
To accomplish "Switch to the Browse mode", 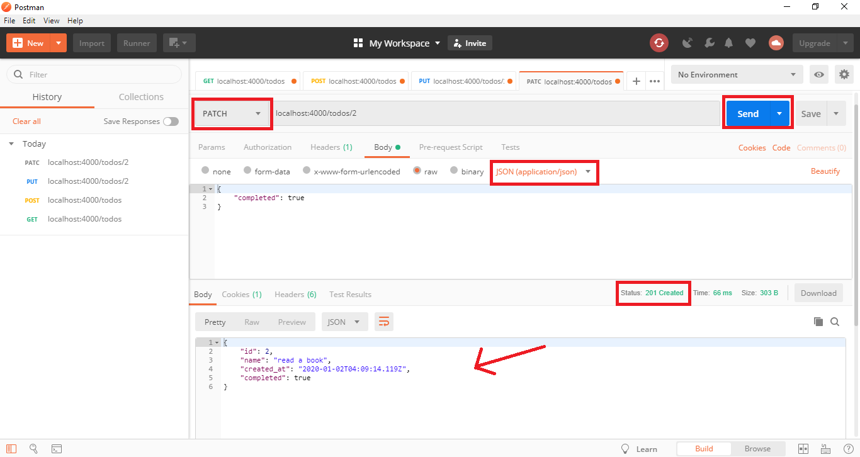I will click(757, 449).
